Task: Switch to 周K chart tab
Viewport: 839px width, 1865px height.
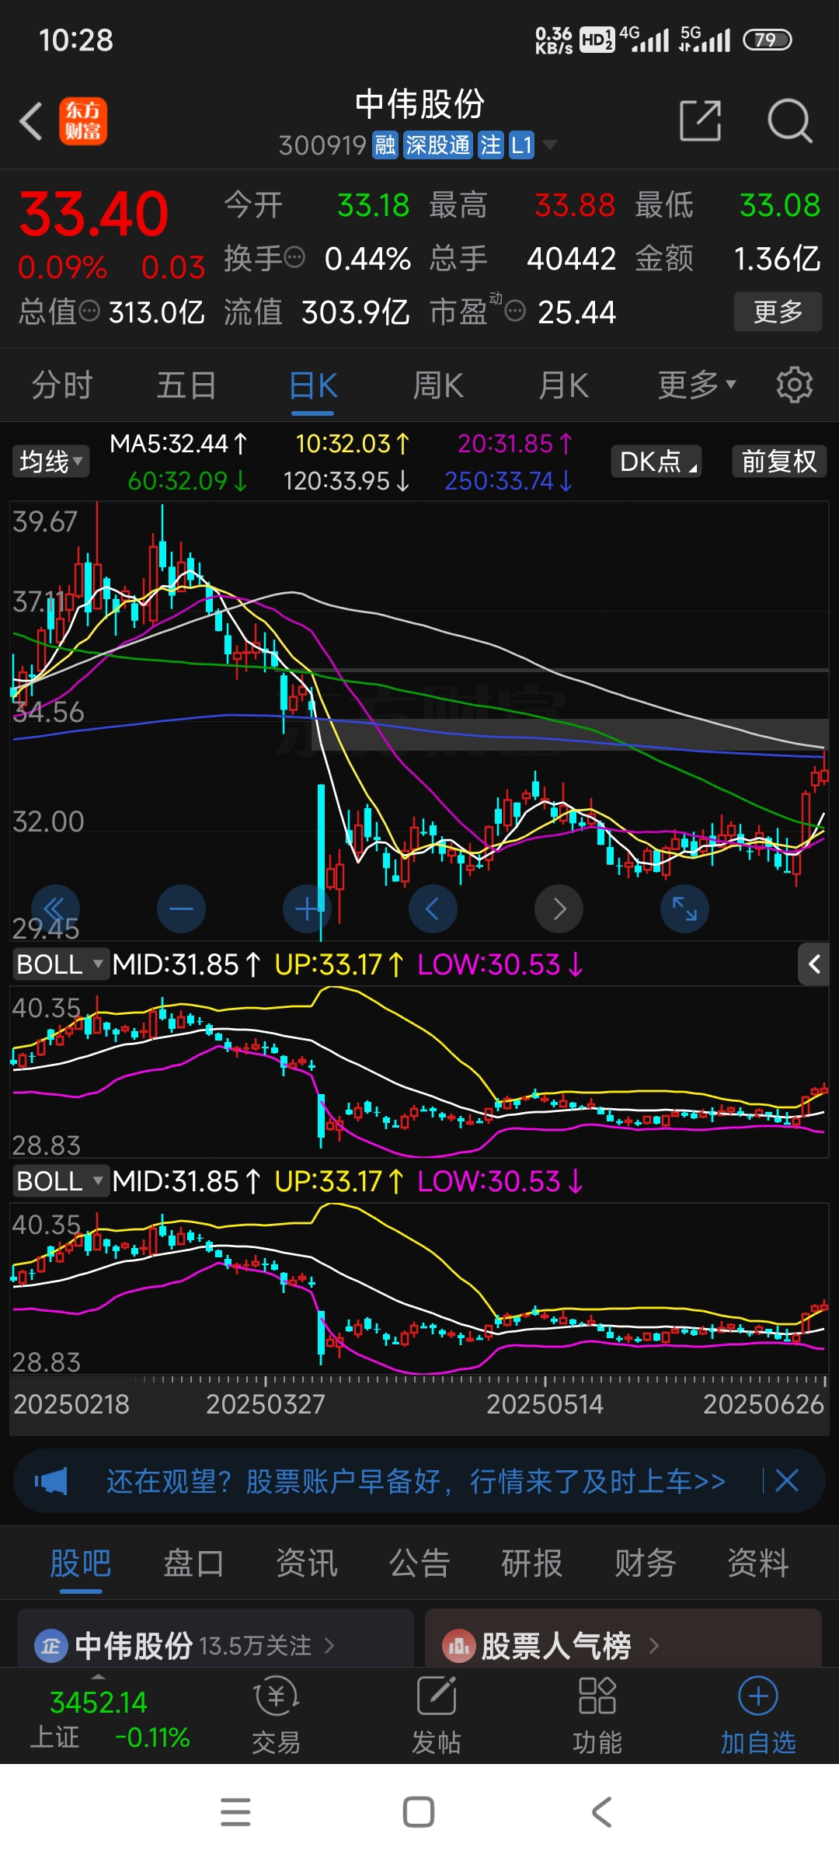Action: click(438, 385)
